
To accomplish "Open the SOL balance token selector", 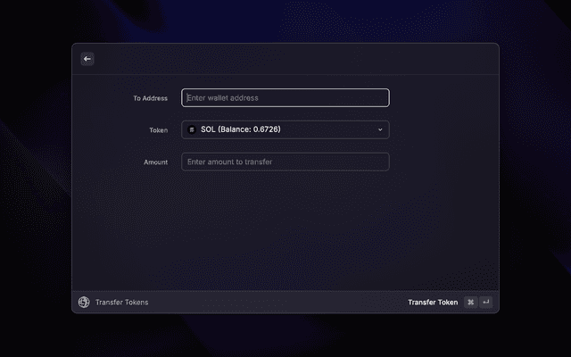I will pos(285,130).
